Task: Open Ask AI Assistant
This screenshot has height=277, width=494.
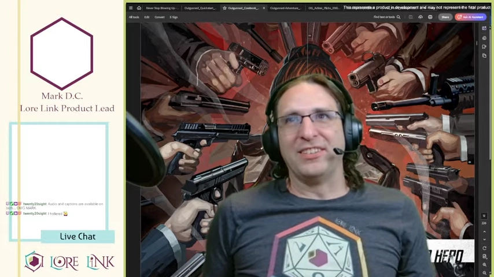Action: click(470, 17)
